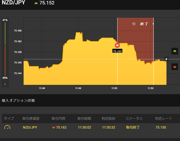Click the 終了 label in the red zone
Image resolution: width=180 pixels, height=141 pixels.
coord(144,24)
